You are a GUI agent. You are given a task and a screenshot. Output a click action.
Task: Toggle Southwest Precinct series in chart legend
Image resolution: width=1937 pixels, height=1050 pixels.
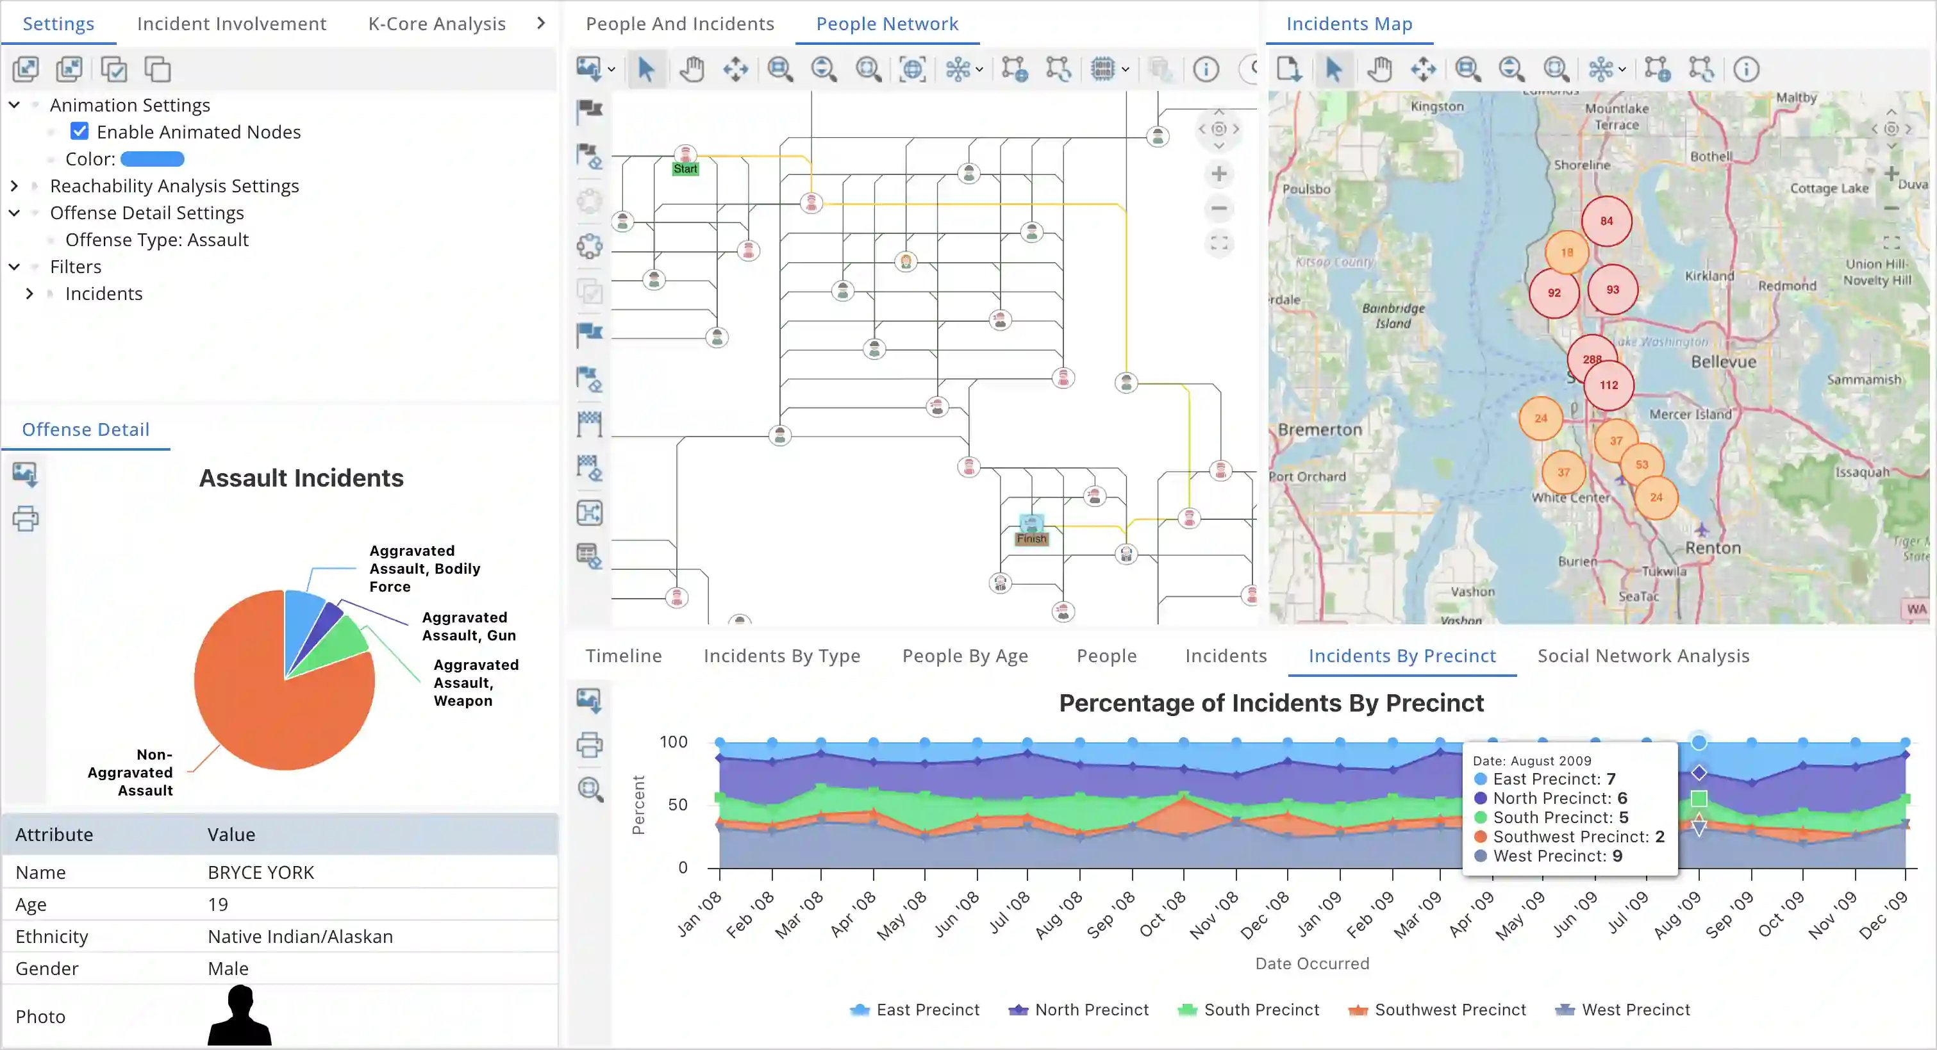(x=1437, y=1010)
